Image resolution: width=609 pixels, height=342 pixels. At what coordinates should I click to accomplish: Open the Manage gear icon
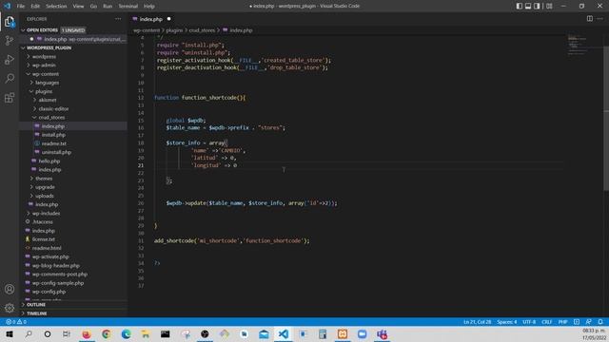pyautogui.click(x=10, y=308)
